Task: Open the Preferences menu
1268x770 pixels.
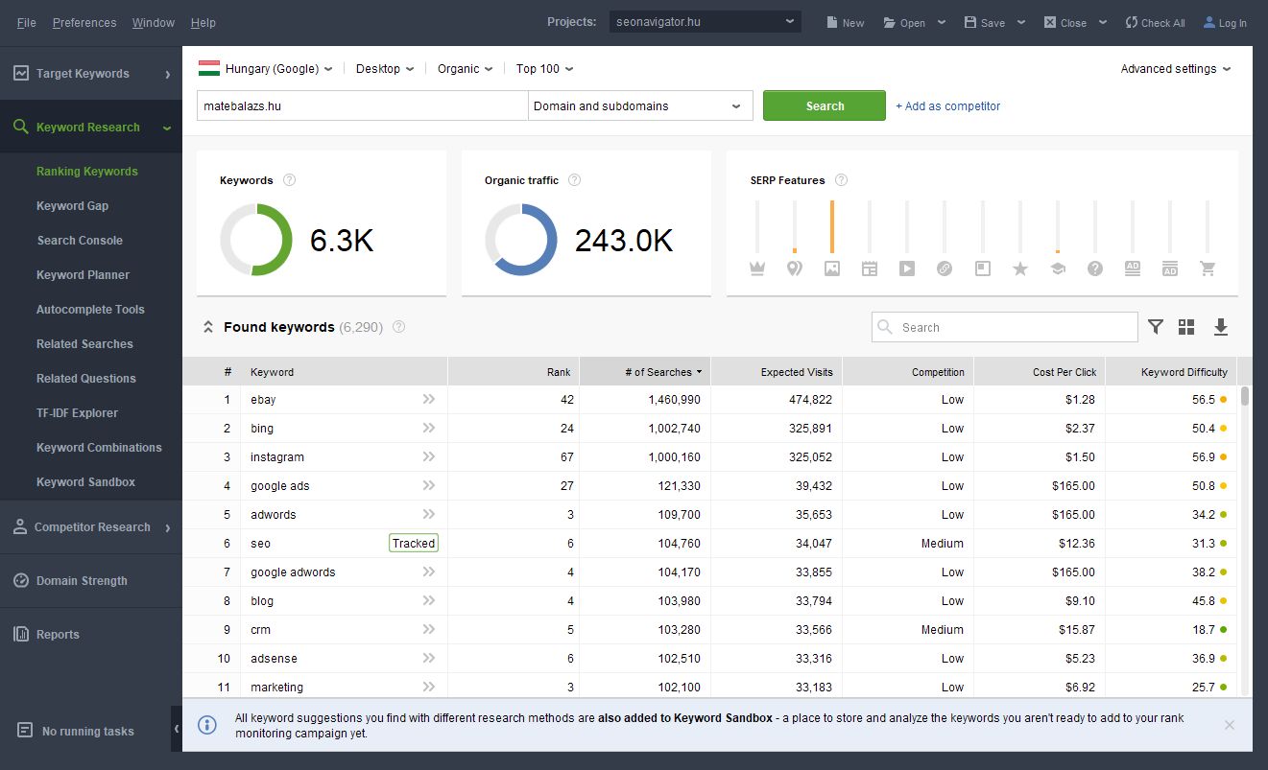Action: pos(84,23)
